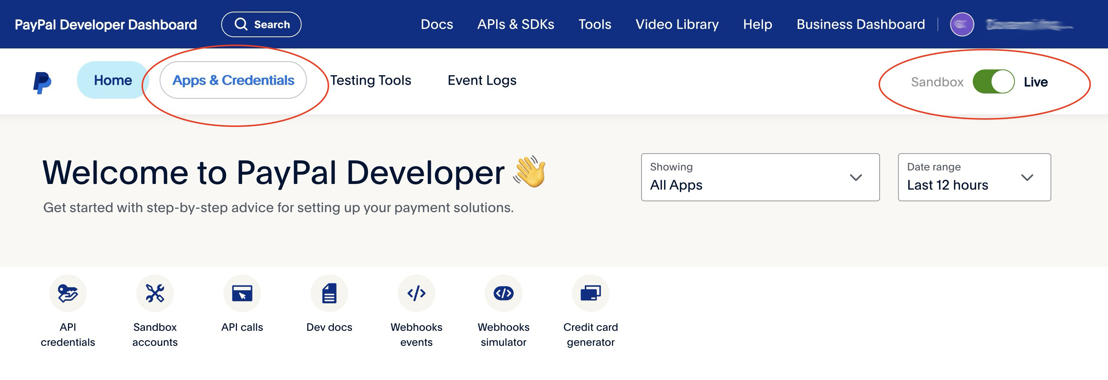The height and width of the screenshot is (380, 1108).
Task: Open the Dev docs document icon
Action: pyautogui.click(x=329, y=293)
